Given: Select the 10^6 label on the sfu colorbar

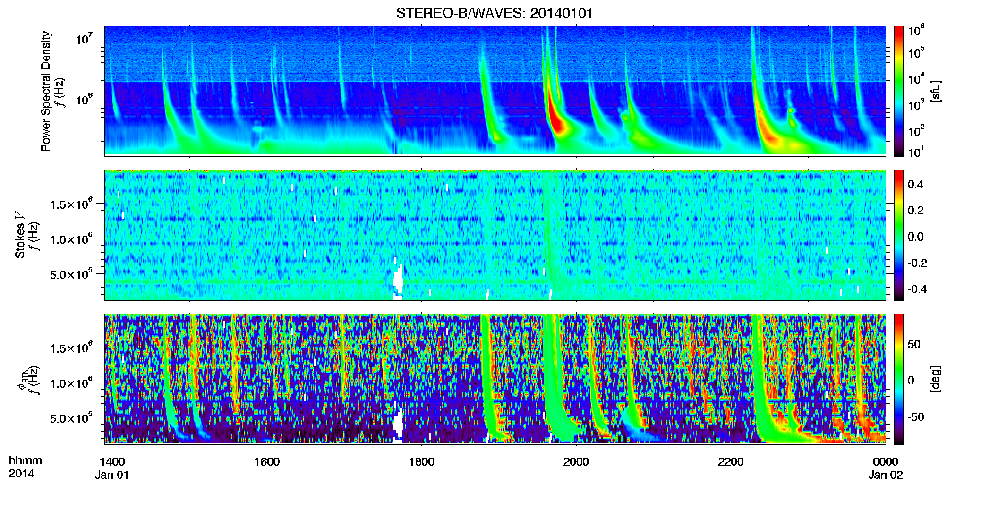Looking at the screenshot, I should pos(916,31).
